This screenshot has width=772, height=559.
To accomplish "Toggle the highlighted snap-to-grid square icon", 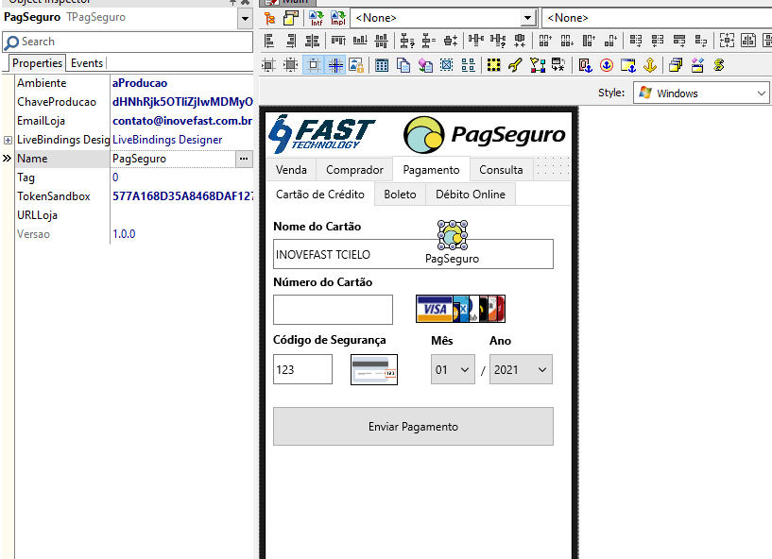I will [314, 65].
